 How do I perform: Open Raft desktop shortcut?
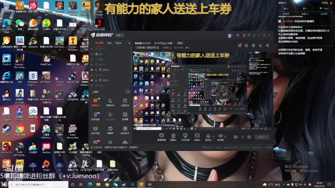coord(20,77)
